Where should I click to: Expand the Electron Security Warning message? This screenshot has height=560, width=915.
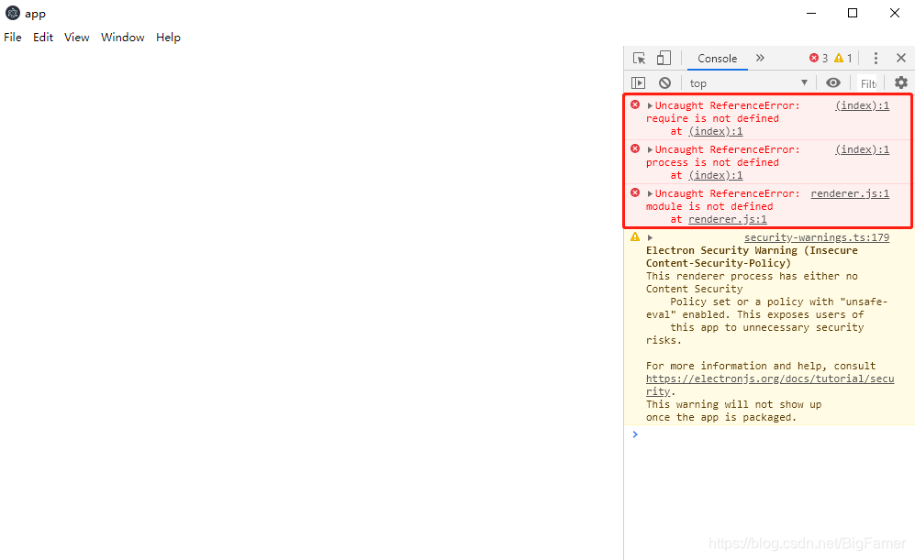point(650,237)
